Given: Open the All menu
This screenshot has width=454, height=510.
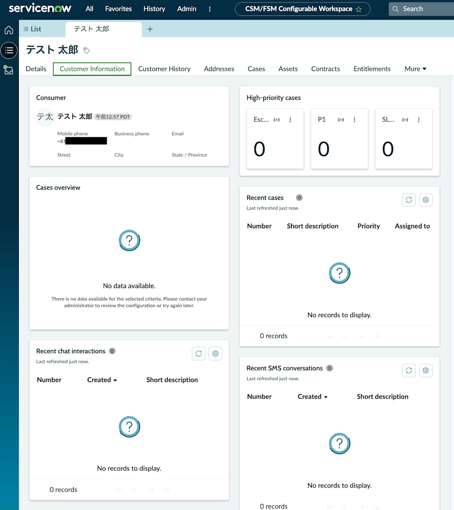Looking at the screenshot, I should tap(89, 9).
